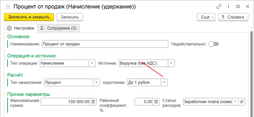Toggle the Недействительно switch
This screenshot has width=254, height=117.
(x=213, y=44)
